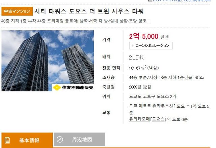This screenshot has height=148, width=216.
Task: Click the document icon on 基本情報 tab
Action: click(x=7, y=140)
